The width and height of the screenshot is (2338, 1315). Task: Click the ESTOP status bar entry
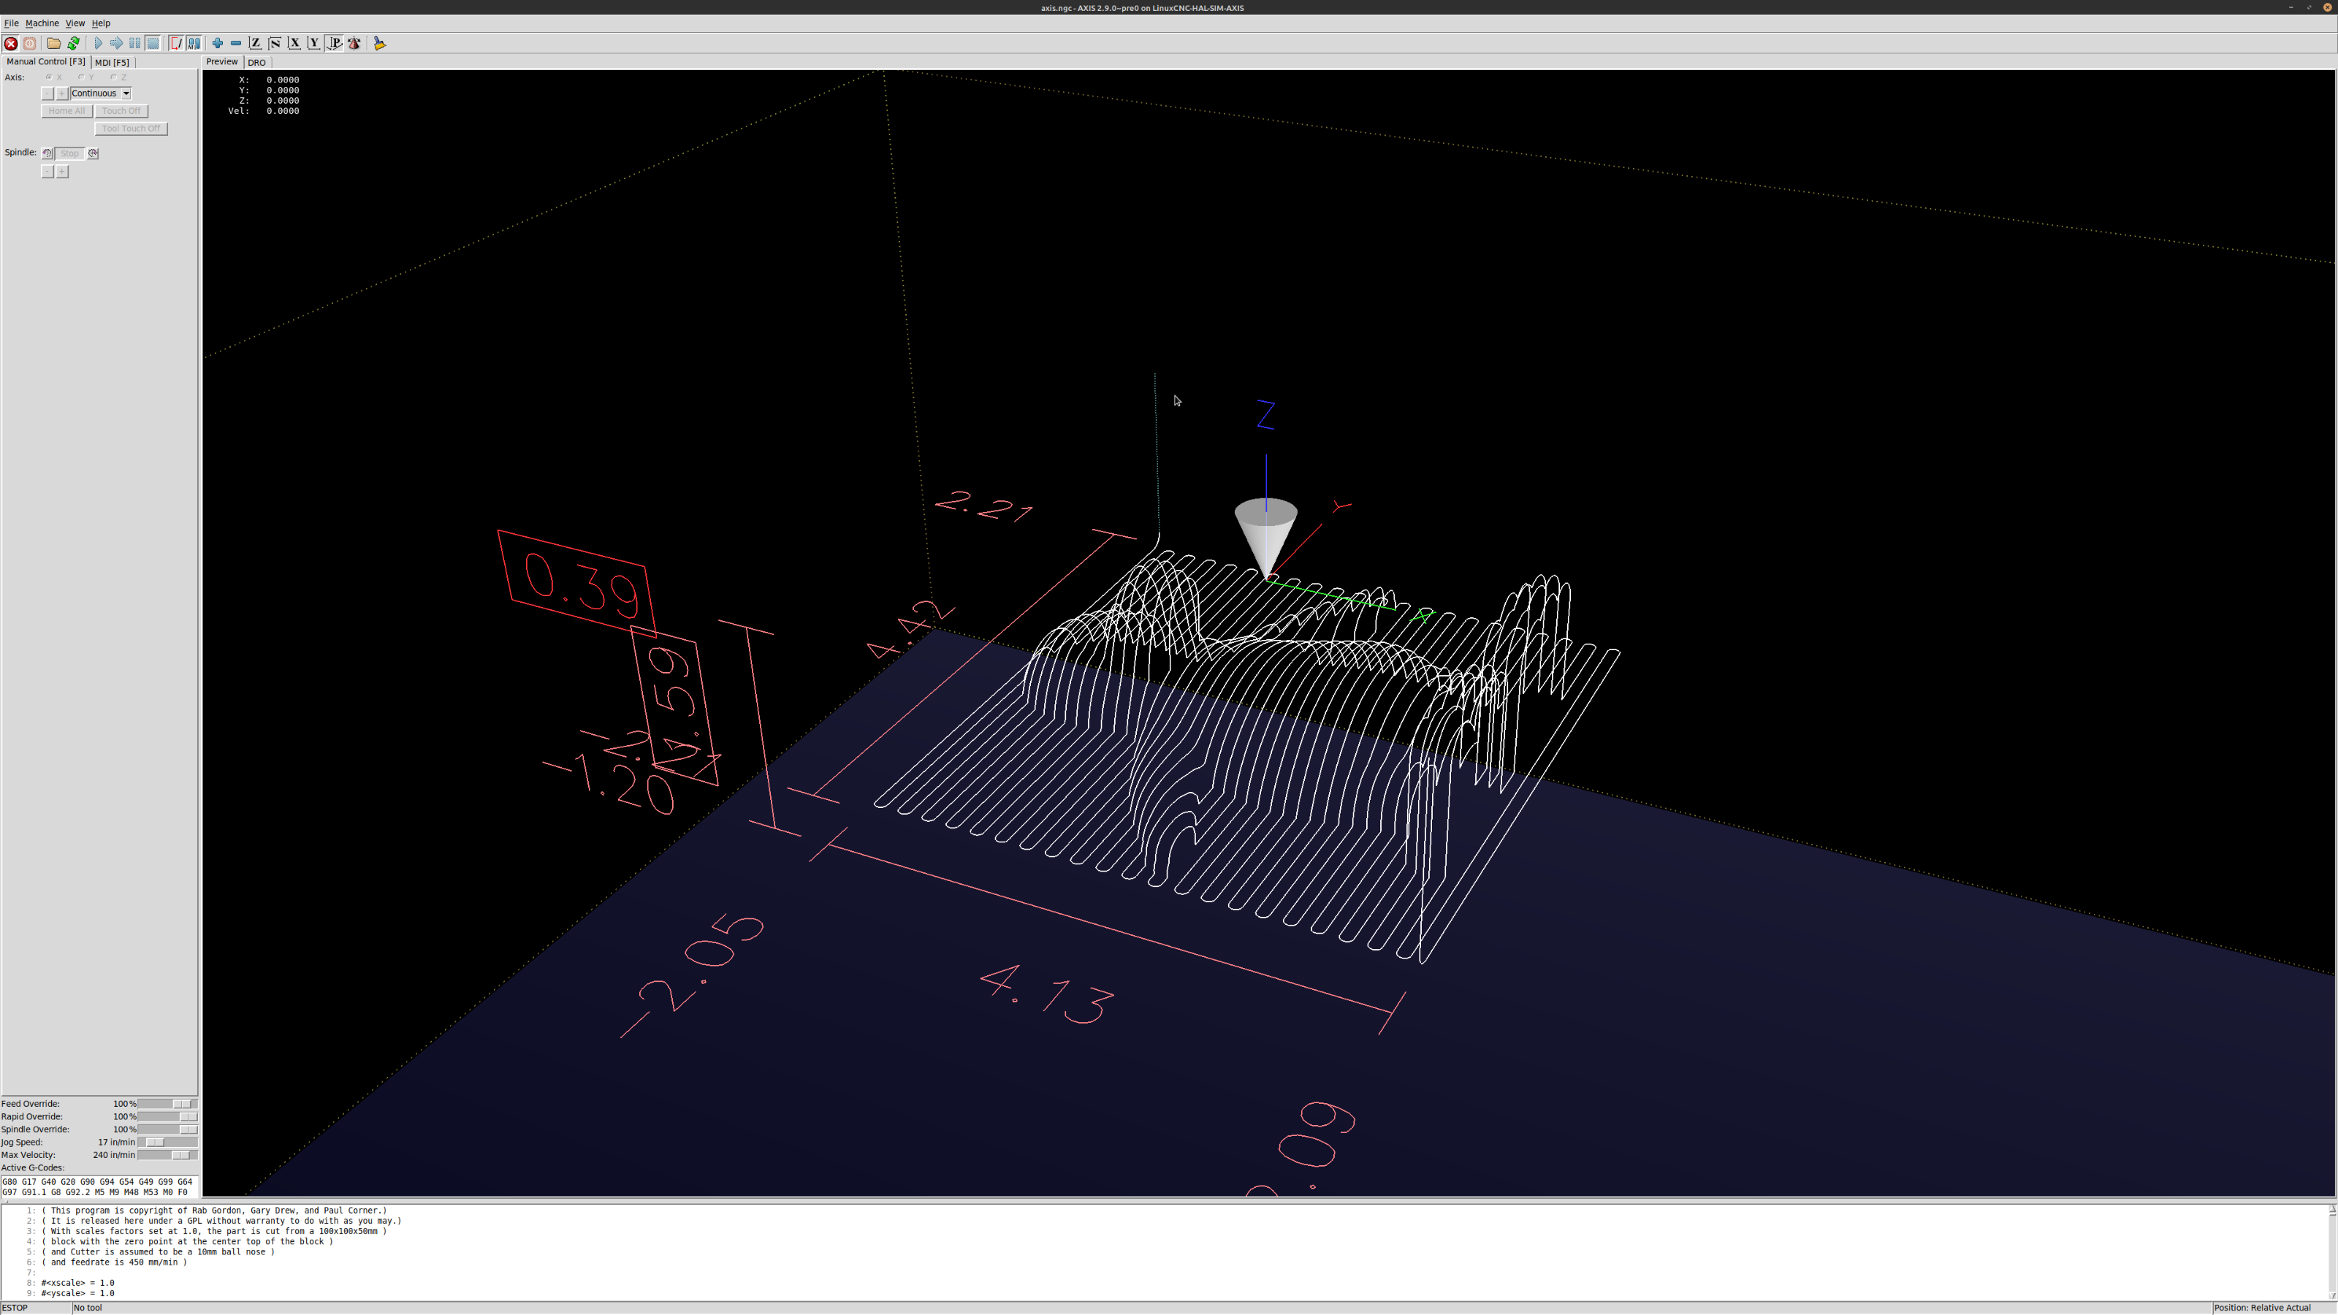pyautogui.click(x=15, y=1308)
